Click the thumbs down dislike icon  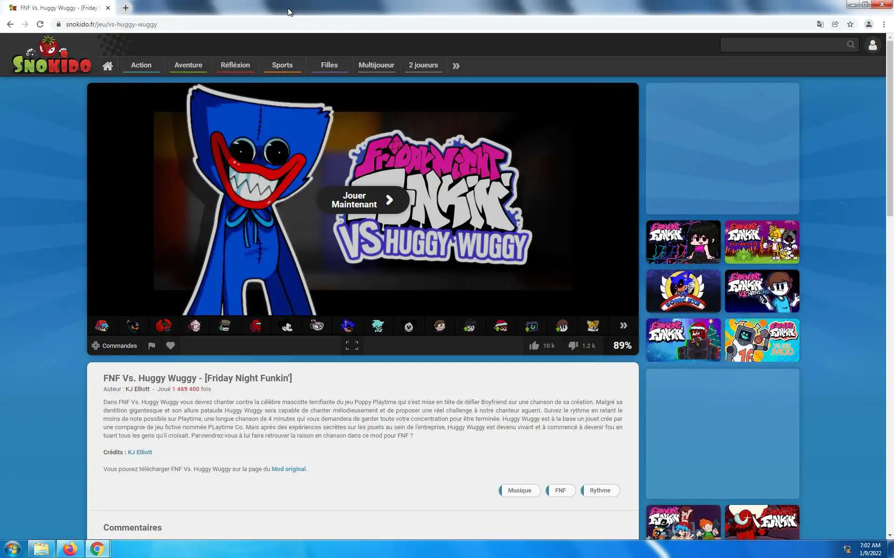(x=573, y=345)
